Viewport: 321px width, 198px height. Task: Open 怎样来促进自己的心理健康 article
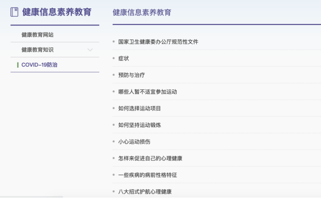click(150, 159)
